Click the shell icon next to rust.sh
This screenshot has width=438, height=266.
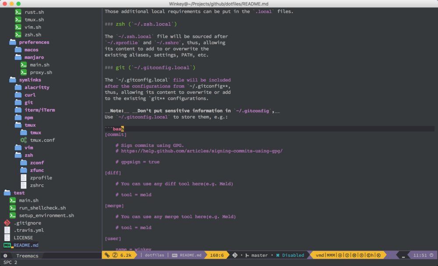tap(18, 12)
